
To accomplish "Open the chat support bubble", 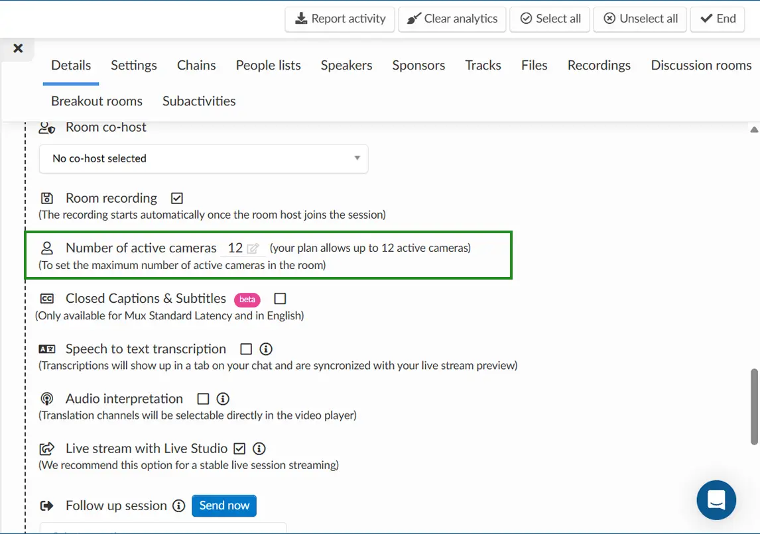I will click(716, 500).
